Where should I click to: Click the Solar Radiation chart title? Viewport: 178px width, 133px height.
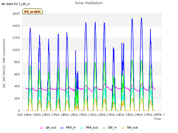89,3
